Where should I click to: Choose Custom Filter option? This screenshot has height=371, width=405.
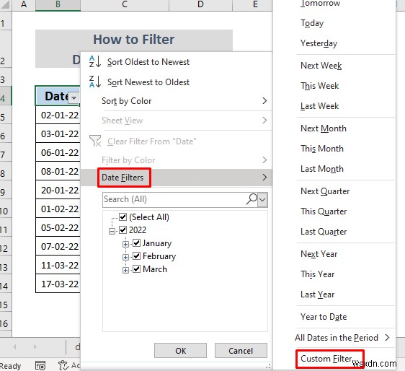326,359
